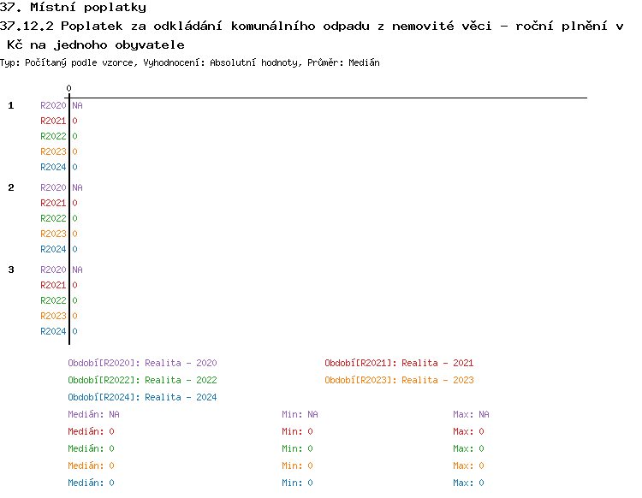Image resolution: width=642 pixels, height=498 pixels.
Task: Select group number 2 label
Action: [11, 187]
